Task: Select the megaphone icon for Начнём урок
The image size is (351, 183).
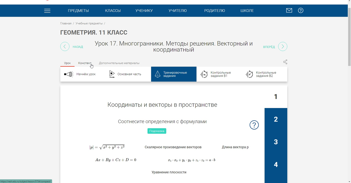Action: (68, 74)
